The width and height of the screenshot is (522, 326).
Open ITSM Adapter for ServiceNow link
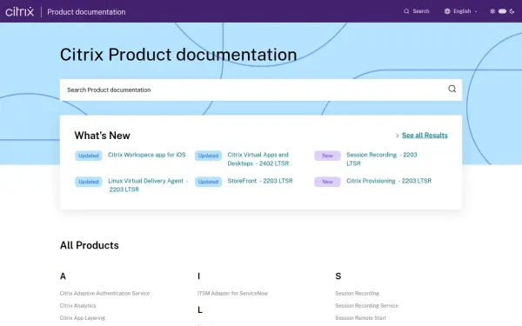coord(232,294)
